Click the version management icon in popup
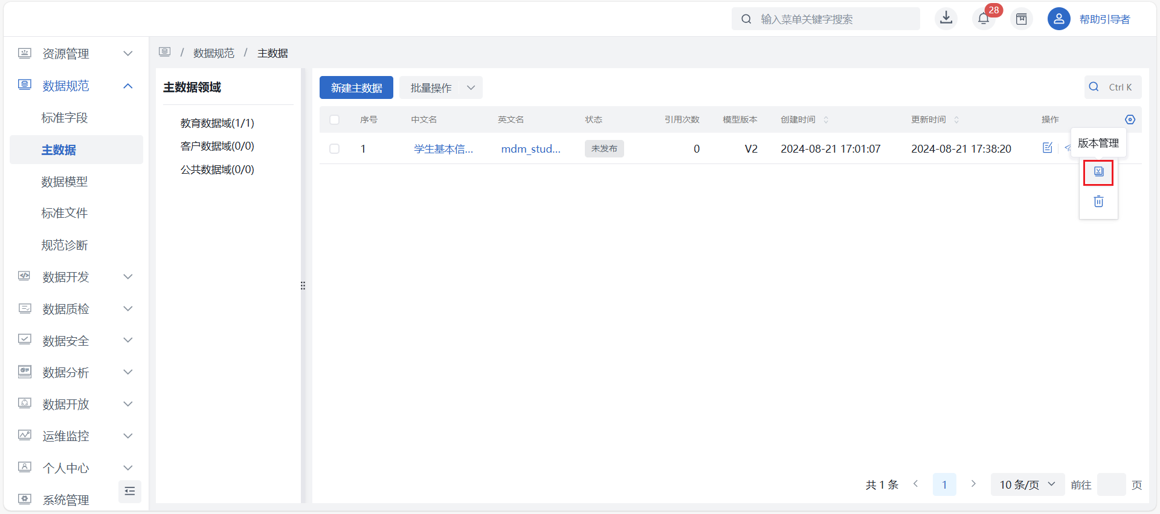Screen dimensions: 1160x514 pyautogui.click(x=1098, y=173)
